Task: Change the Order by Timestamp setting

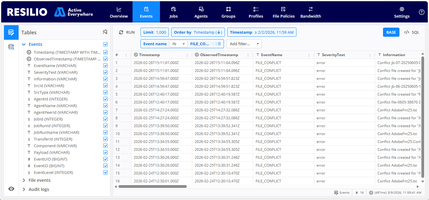Action: click(x=198, y=32)
